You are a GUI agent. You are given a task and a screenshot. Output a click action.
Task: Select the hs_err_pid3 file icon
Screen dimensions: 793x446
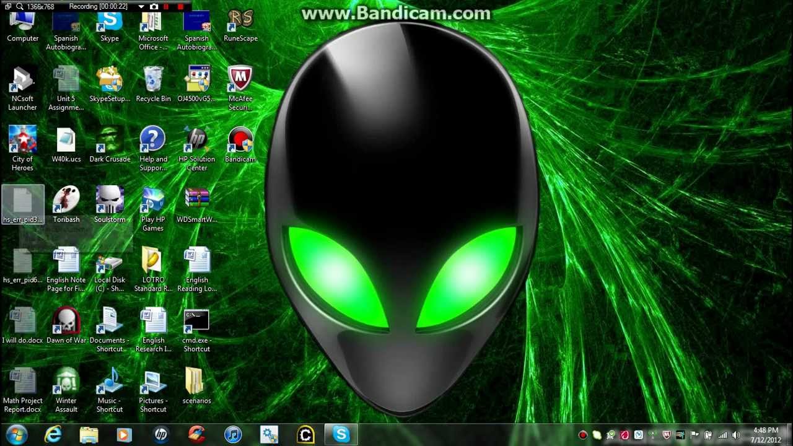click(22, 205)
